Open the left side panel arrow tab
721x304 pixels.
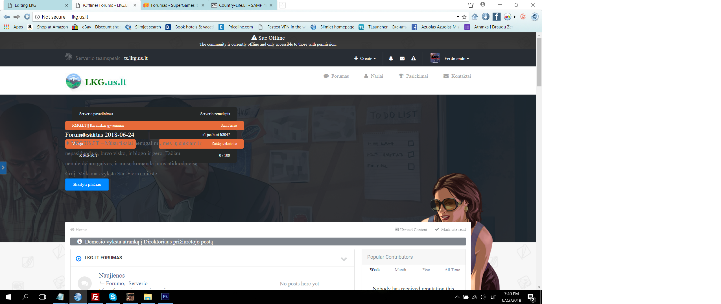click(x=3, y=167)
